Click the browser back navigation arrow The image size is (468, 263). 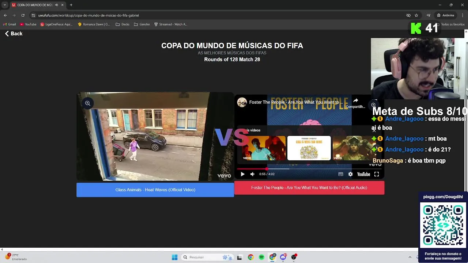pyautogui.click(x=5, y=15)
